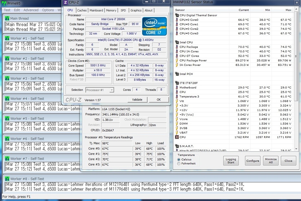Click the Worker #5 Self-Test window icon
This screenshot has width=301, height=201.
7,119
